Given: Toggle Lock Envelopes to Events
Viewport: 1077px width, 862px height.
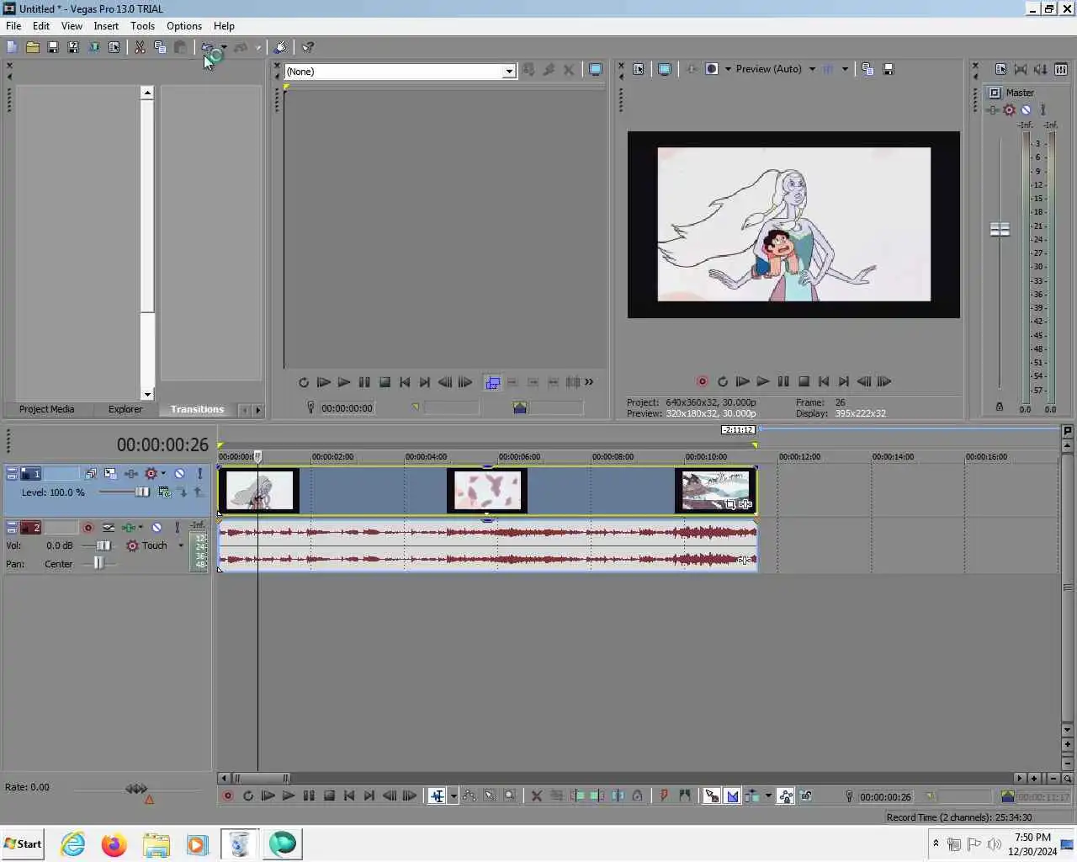Looking at the screenshot, I should [x=785, y=795].
